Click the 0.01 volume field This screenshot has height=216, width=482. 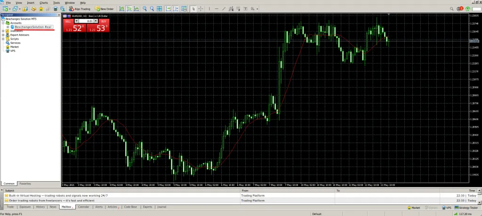pyautogui.click(x=87, y=21)
